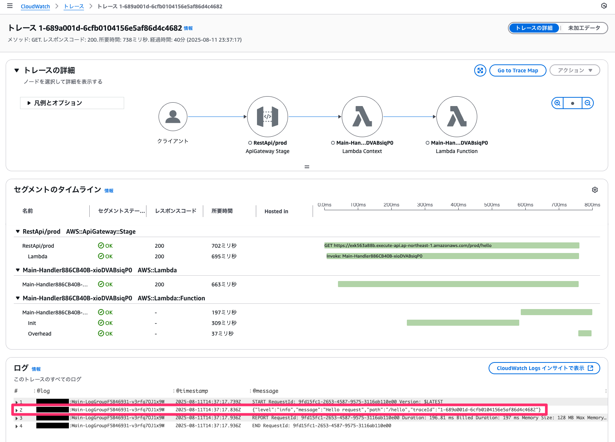The height and width of the screenshot is (442, 615).
Task: Click the OK status on the Init row
Action: pos(105,323)
